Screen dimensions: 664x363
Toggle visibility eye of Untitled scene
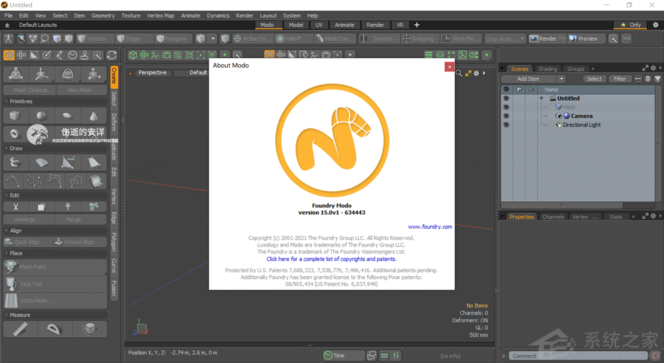[506, 98]
